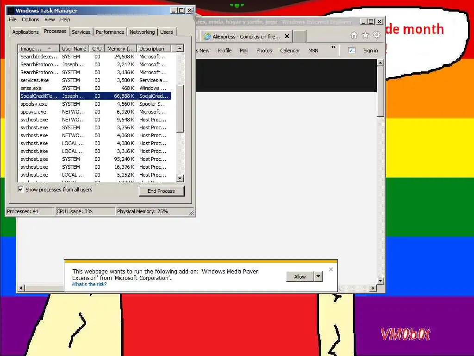
Task: Open Allow button dropdown arrow
Action: pos(318,276)
